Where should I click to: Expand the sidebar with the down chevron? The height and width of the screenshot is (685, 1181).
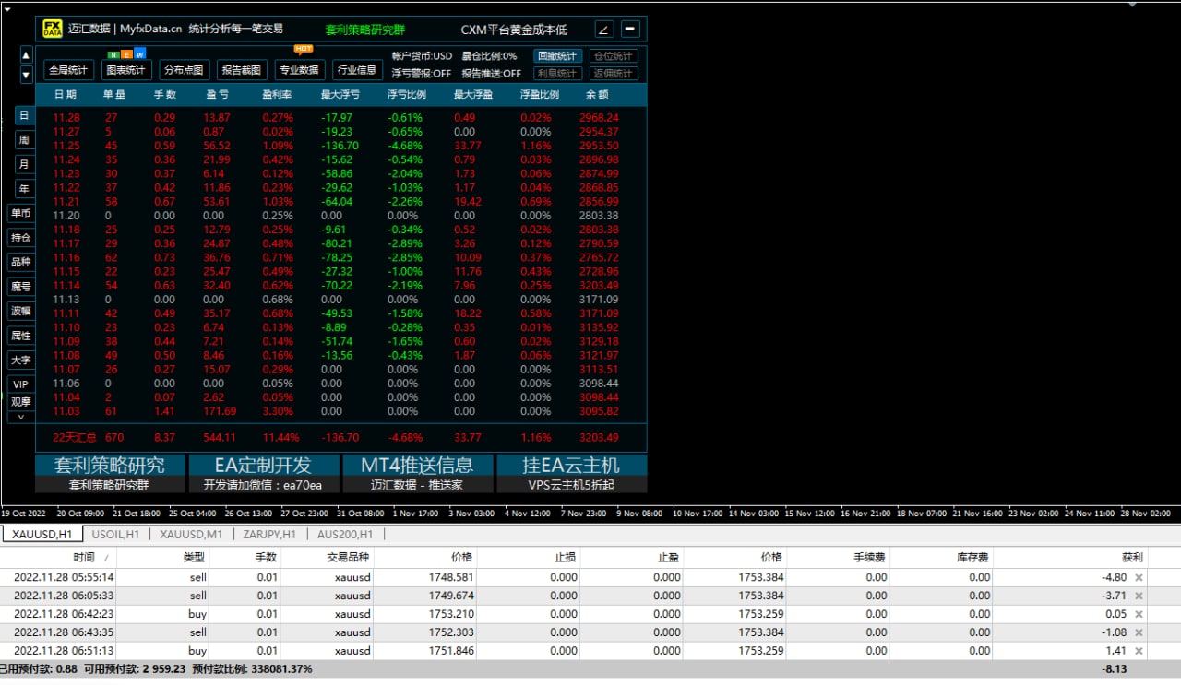click(20, 417)
